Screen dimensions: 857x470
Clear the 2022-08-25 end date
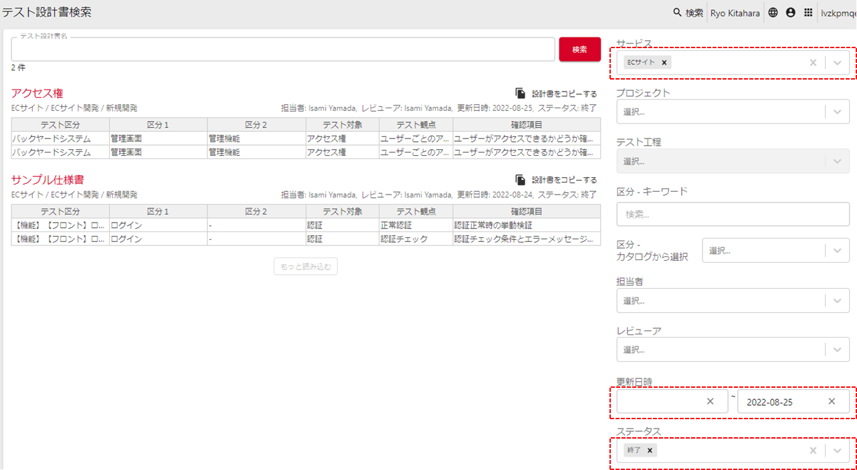click(832, 401)
